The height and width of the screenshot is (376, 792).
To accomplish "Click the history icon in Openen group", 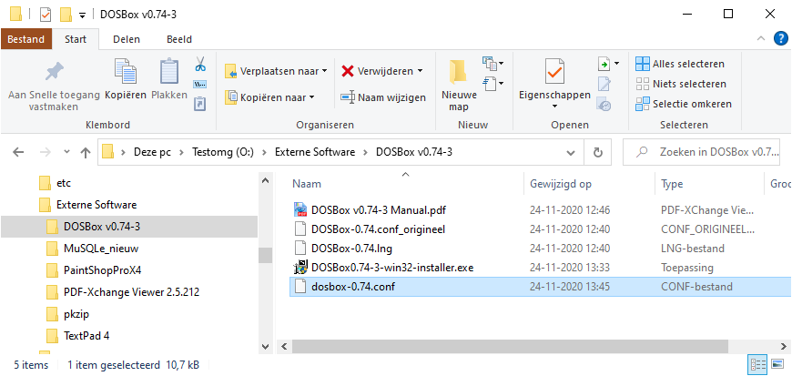I will [604, 104].
